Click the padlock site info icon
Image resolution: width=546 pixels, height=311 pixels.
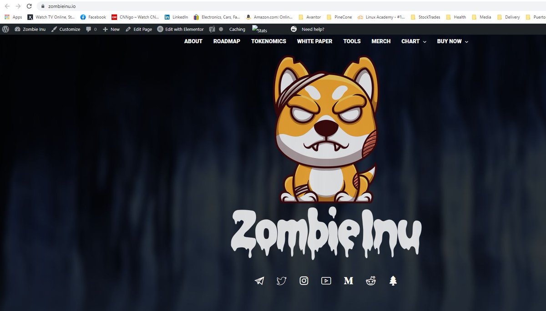click(x=43, y=6)
